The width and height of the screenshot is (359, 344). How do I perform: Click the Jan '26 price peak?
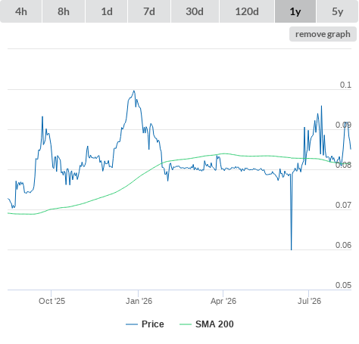click(x=134, y=91)
